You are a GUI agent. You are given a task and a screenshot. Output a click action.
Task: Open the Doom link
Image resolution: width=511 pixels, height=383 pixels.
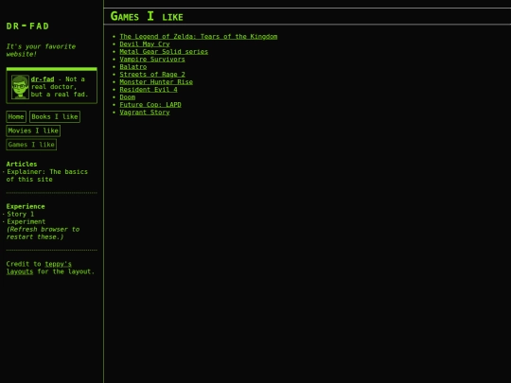[x=128, y=97]
